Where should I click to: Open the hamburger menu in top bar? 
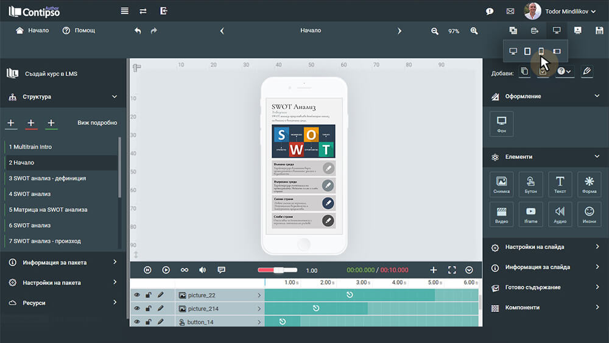point(125,11)
